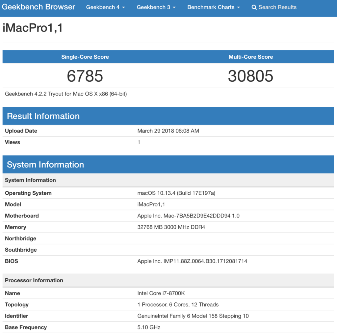Select the 5.10 GHz frequency value
This screenshot has width=337, height=335.
tap(149, 327)
